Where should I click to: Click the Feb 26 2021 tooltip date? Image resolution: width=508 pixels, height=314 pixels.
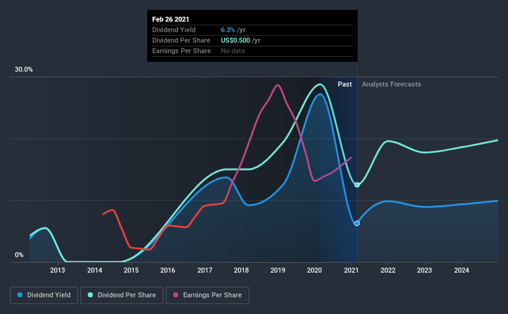click(x=170, y=19)
